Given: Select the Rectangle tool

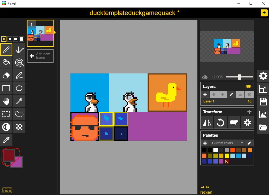Looking at the screenshot, I should click(x=6, y=88).
